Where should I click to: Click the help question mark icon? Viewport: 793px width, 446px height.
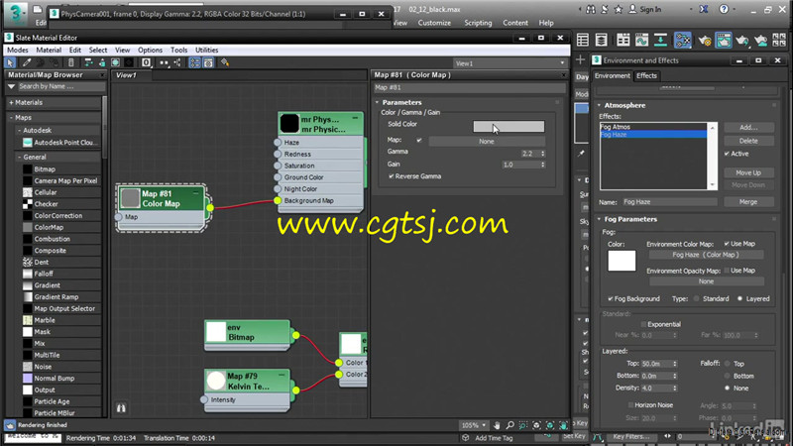(724, 9)
